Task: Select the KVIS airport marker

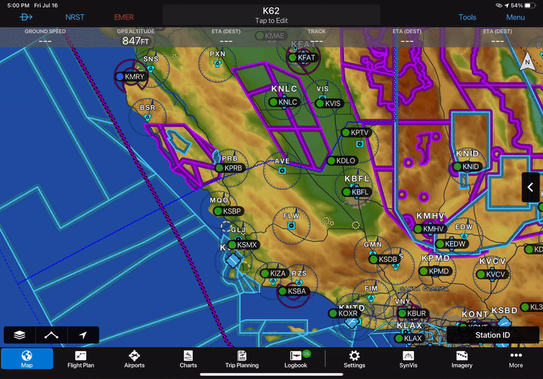Action: pyautogui.click(x=329, y=103)
